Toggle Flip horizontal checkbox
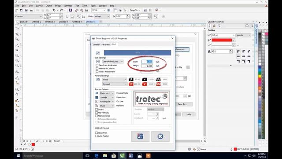 pyautogui.click(x=96, y=116)
